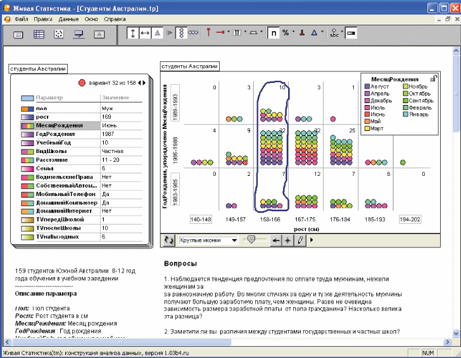Go to next variant with right arrow
Screen dimensions: 461x358
point(144,82)
